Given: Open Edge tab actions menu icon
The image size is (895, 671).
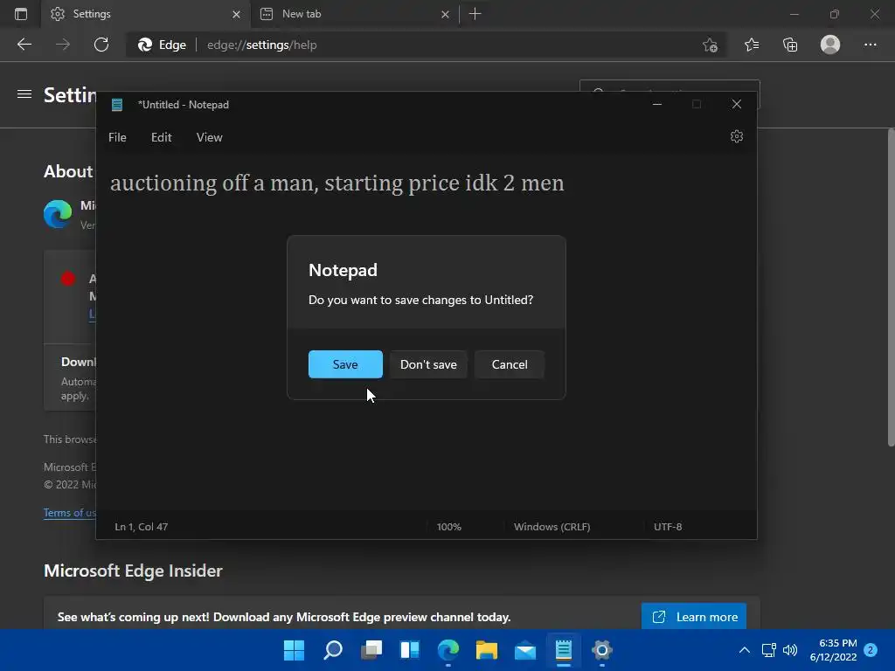Looking at the screenshot, I should [x=21, y=14].
